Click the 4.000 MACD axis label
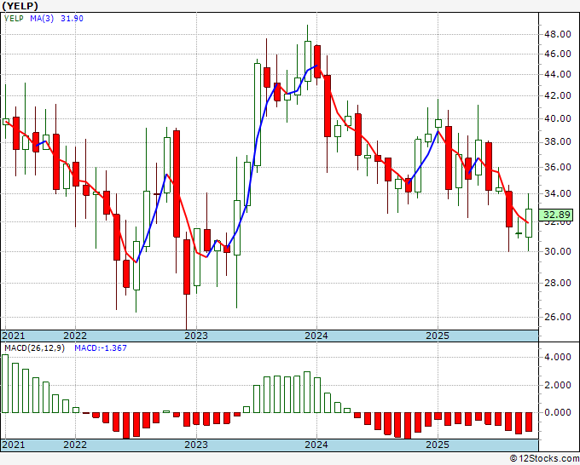Image resolution: width=580 pixels, height=465 pixels. click(x=557, y=357)
